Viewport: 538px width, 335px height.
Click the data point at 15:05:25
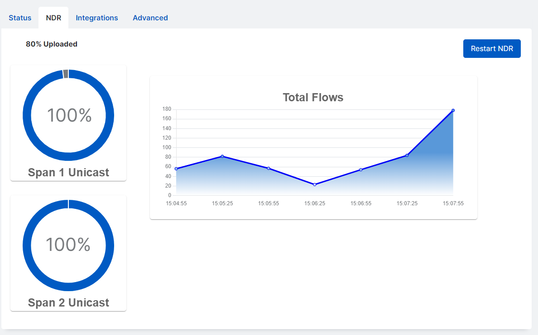221,156
